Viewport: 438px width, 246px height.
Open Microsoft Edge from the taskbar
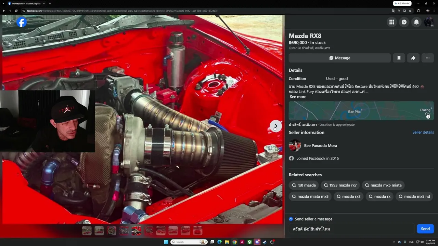click(x=219, y=242)
